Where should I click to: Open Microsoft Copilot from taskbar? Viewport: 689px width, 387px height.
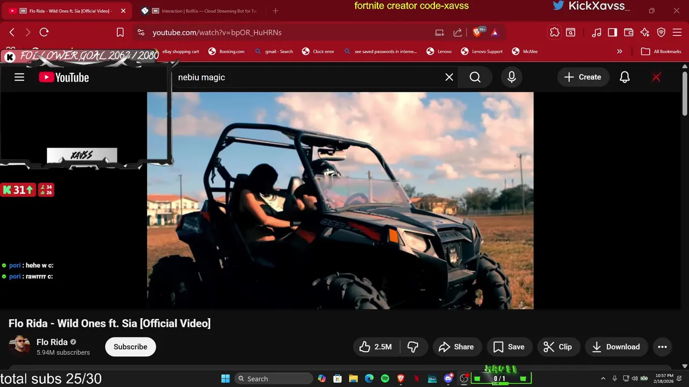322,378
